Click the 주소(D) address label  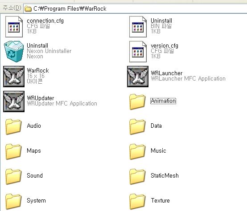[x=12, y=8]
